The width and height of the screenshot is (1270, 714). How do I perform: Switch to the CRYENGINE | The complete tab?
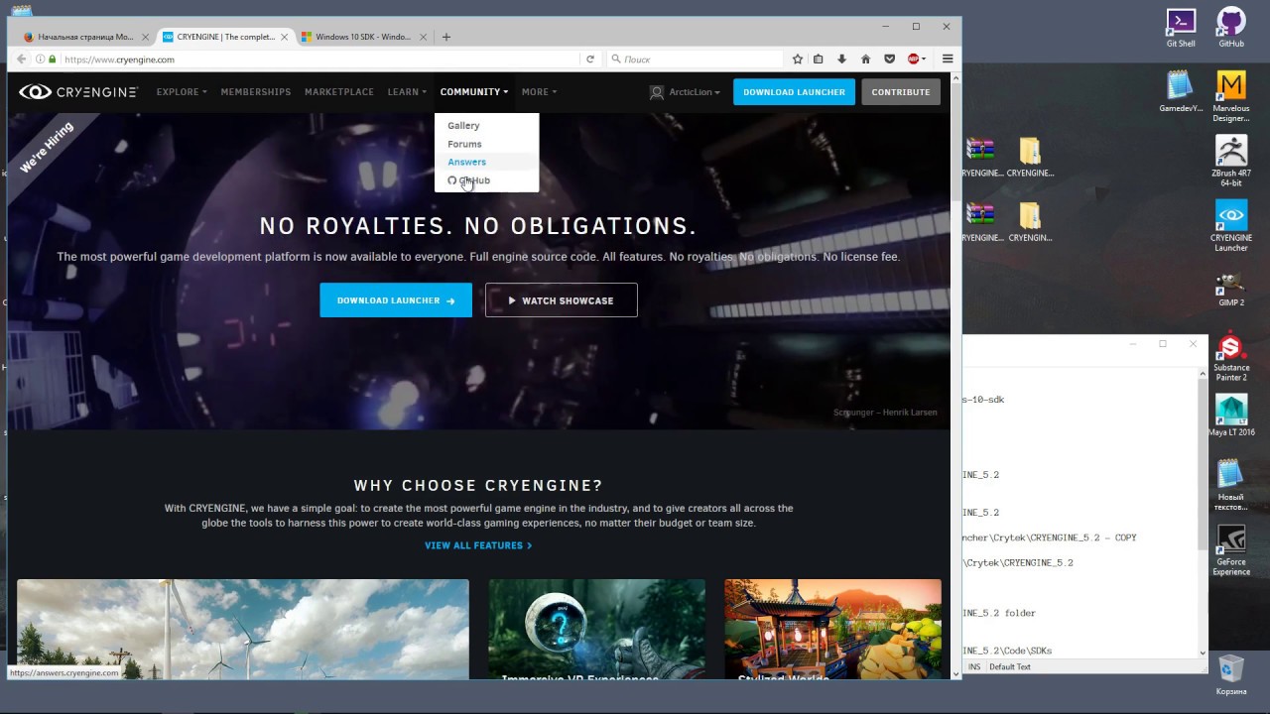tap(224, 37)
